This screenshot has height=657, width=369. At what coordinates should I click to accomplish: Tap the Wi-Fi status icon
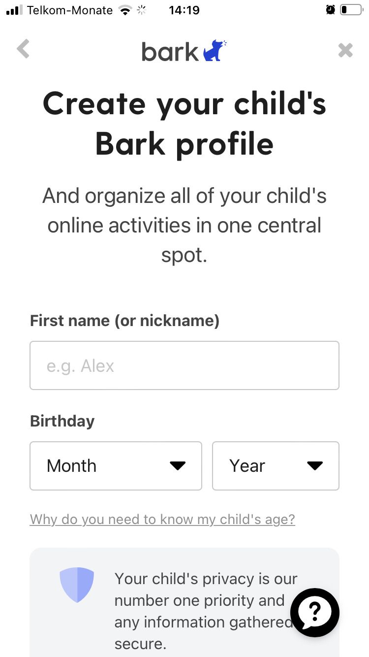click(126, 10)
